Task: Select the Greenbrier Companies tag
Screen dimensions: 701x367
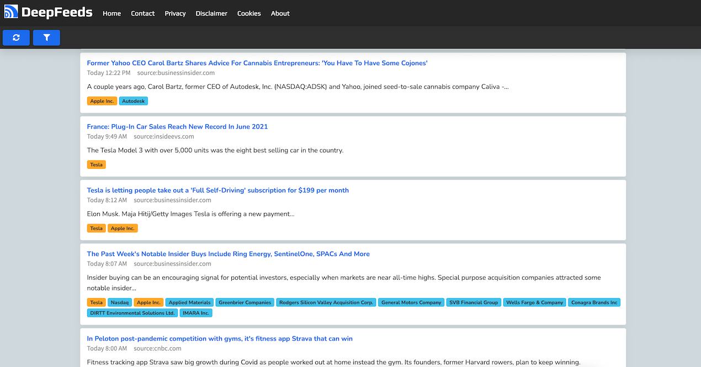Action: click(245, 302)
